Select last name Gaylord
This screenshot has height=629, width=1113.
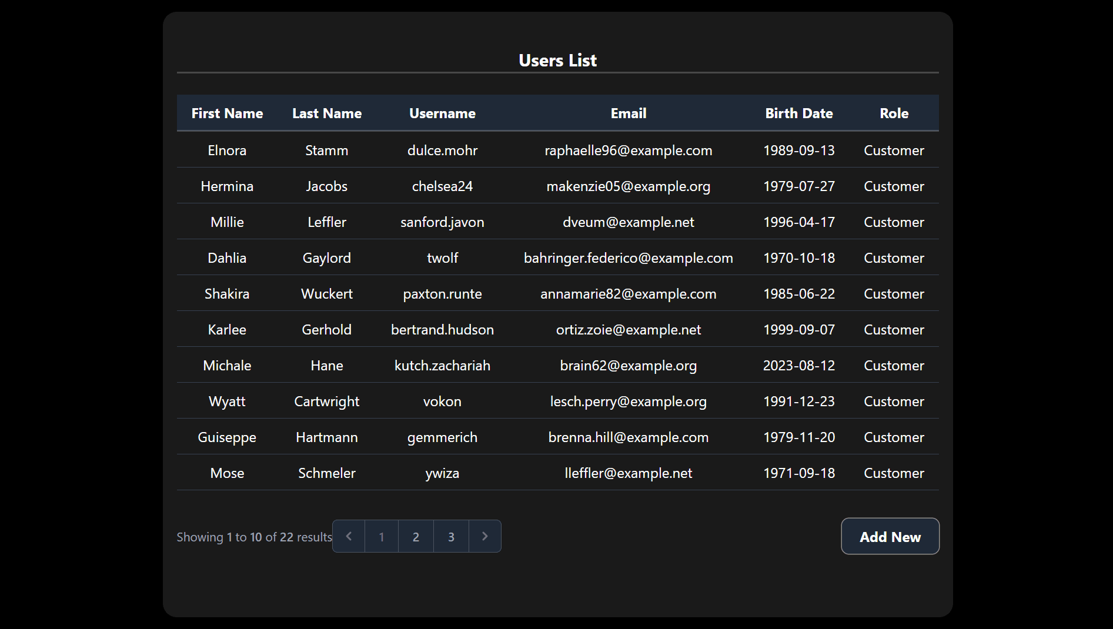327,258
